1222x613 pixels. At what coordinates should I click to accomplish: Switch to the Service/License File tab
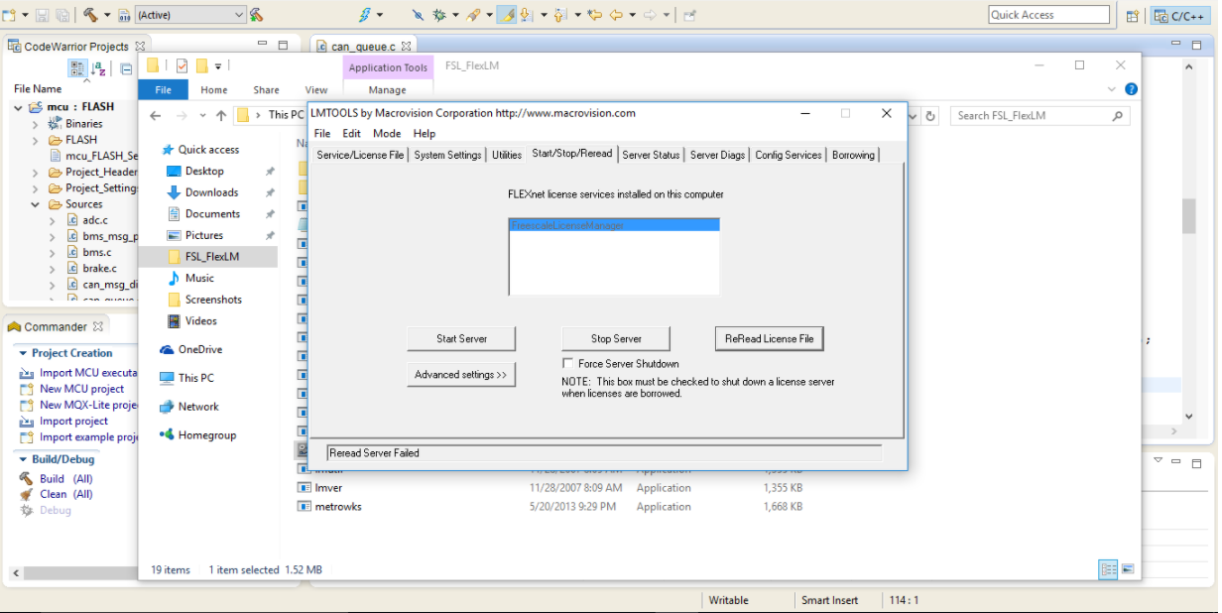[360, 155]
